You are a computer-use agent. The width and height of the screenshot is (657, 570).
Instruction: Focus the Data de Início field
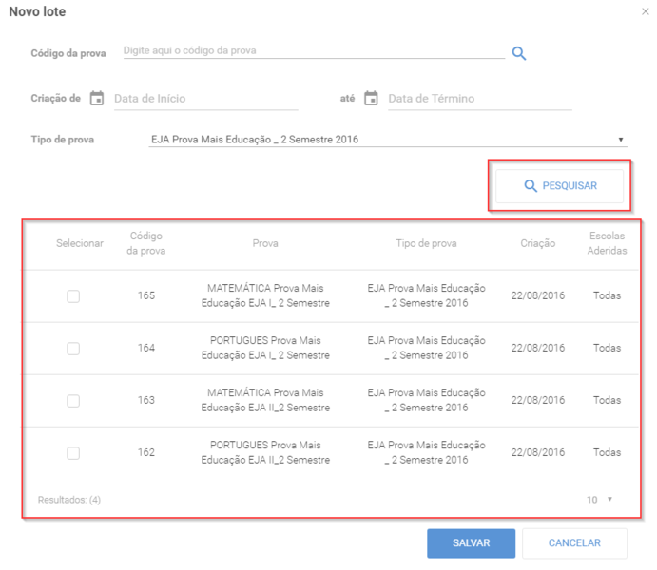coord(205,99)
